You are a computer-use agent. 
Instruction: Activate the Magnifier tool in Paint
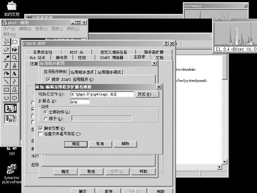pos(15,58)
